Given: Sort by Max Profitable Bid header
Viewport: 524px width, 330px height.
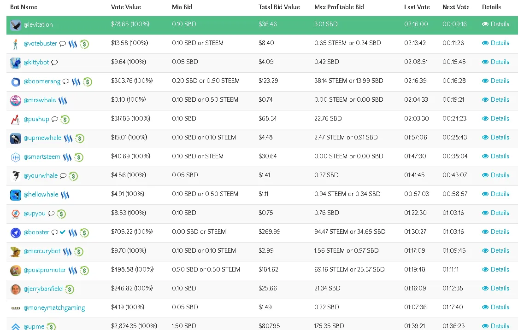Looking at the screenshot, I should (339, 7).
